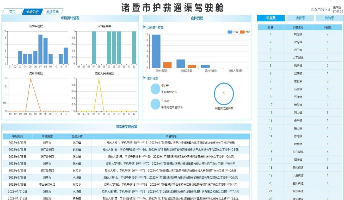Image resolution: width=344 pixels, height=200 pixels.
Task: Click the tallest bar in 流转纠纷数 chart
Action: [40, 49]
